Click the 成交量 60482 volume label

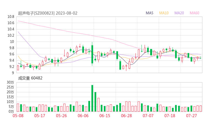click(30, 78)
